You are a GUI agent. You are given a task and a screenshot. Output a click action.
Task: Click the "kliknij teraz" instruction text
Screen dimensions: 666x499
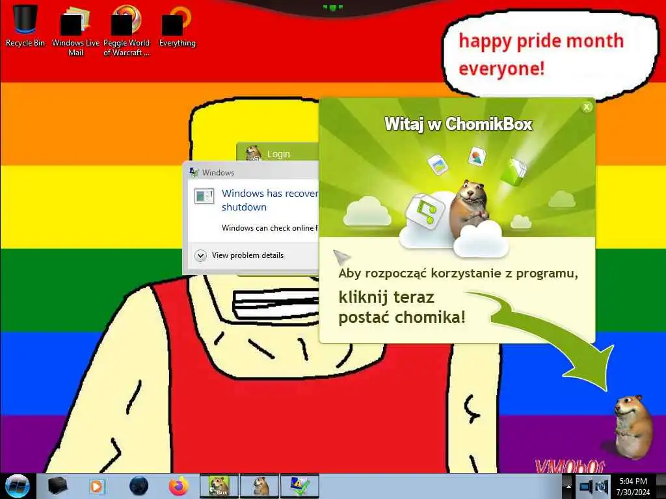(x=386, y=297)
